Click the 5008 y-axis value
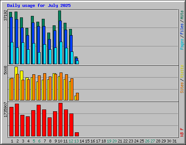This screenshot has width=186, height=145. [x=5, y=70]
